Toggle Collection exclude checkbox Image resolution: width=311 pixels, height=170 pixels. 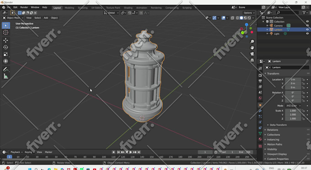click(267, 21)
